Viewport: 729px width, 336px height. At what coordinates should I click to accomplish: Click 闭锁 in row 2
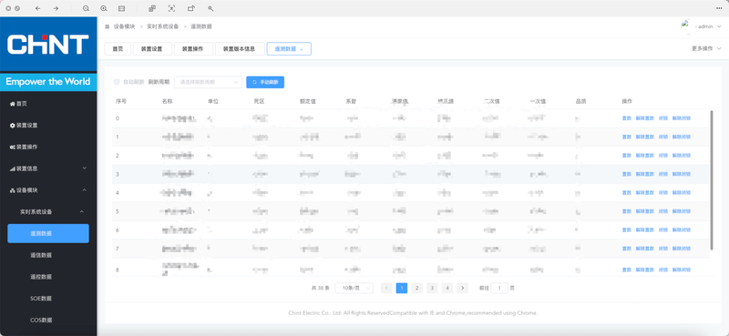[x=663, y=156]
